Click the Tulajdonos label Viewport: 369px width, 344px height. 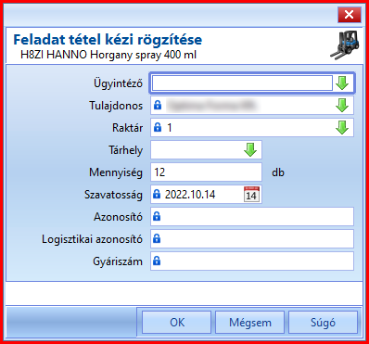pos(116,106)
